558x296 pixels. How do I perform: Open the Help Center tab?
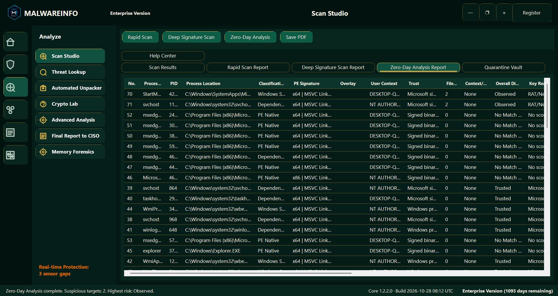click(163, 56)
